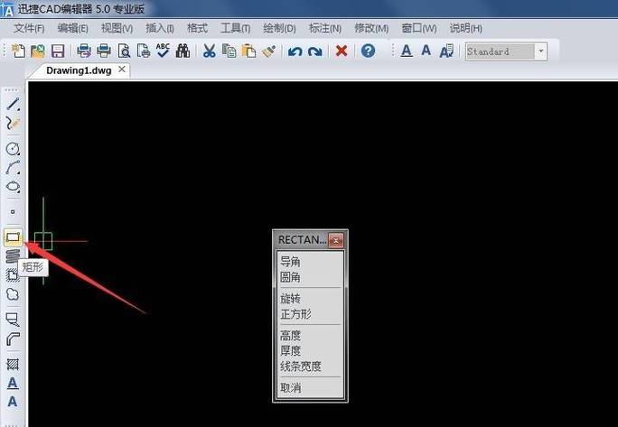Select underlined A multiline text tool in left toolbar
Viewport: 618px width, 427px height.
click(13, 384)
